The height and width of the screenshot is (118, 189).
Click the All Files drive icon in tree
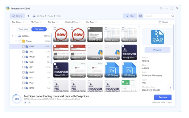(19, 36)
